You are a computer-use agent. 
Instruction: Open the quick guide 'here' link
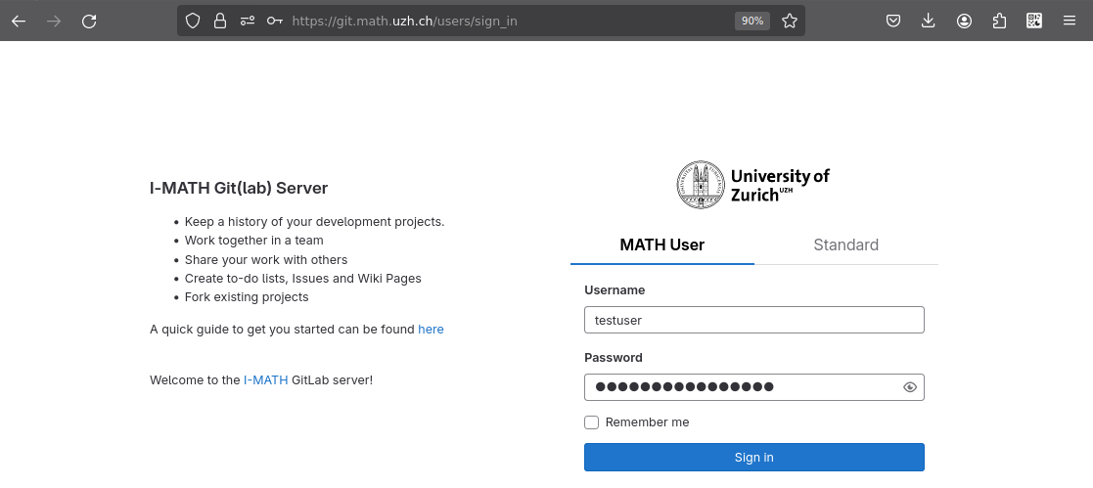pos(431,329)
